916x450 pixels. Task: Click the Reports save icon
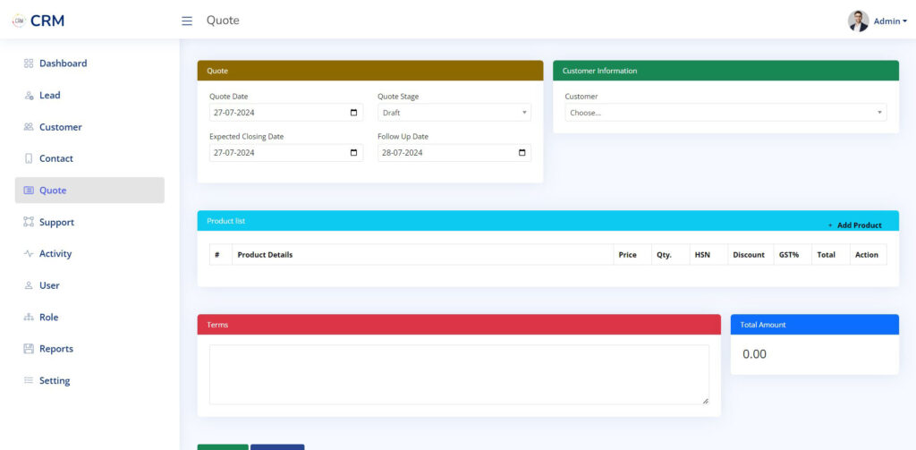tap(29, 349)
